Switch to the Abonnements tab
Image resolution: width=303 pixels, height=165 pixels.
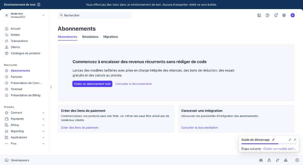pos(67,37)
